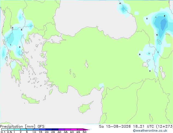Click the '(12+273)' forecast offset text

164,126
